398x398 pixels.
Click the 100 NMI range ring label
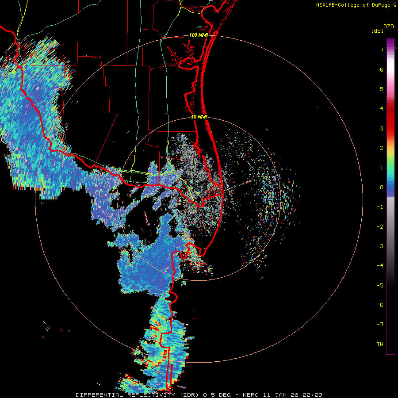(x=199, y=35)
